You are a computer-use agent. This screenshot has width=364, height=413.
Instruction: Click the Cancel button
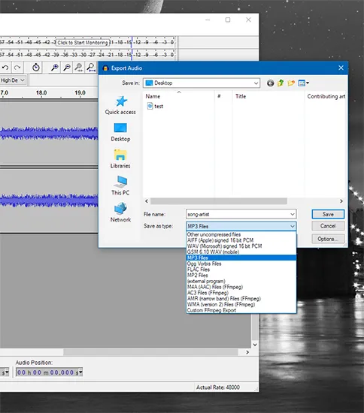click(328, 226)
